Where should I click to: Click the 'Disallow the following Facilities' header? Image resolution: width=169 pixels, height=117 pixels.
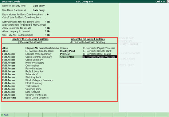pos(30,39)
